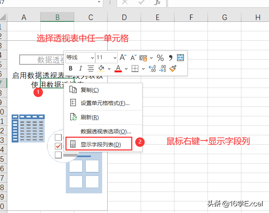The width and height of the screenshot is (269, 213).
Task: Choose 设置单元格格式(F)... menu entry
Action: (x=103, y=103)
